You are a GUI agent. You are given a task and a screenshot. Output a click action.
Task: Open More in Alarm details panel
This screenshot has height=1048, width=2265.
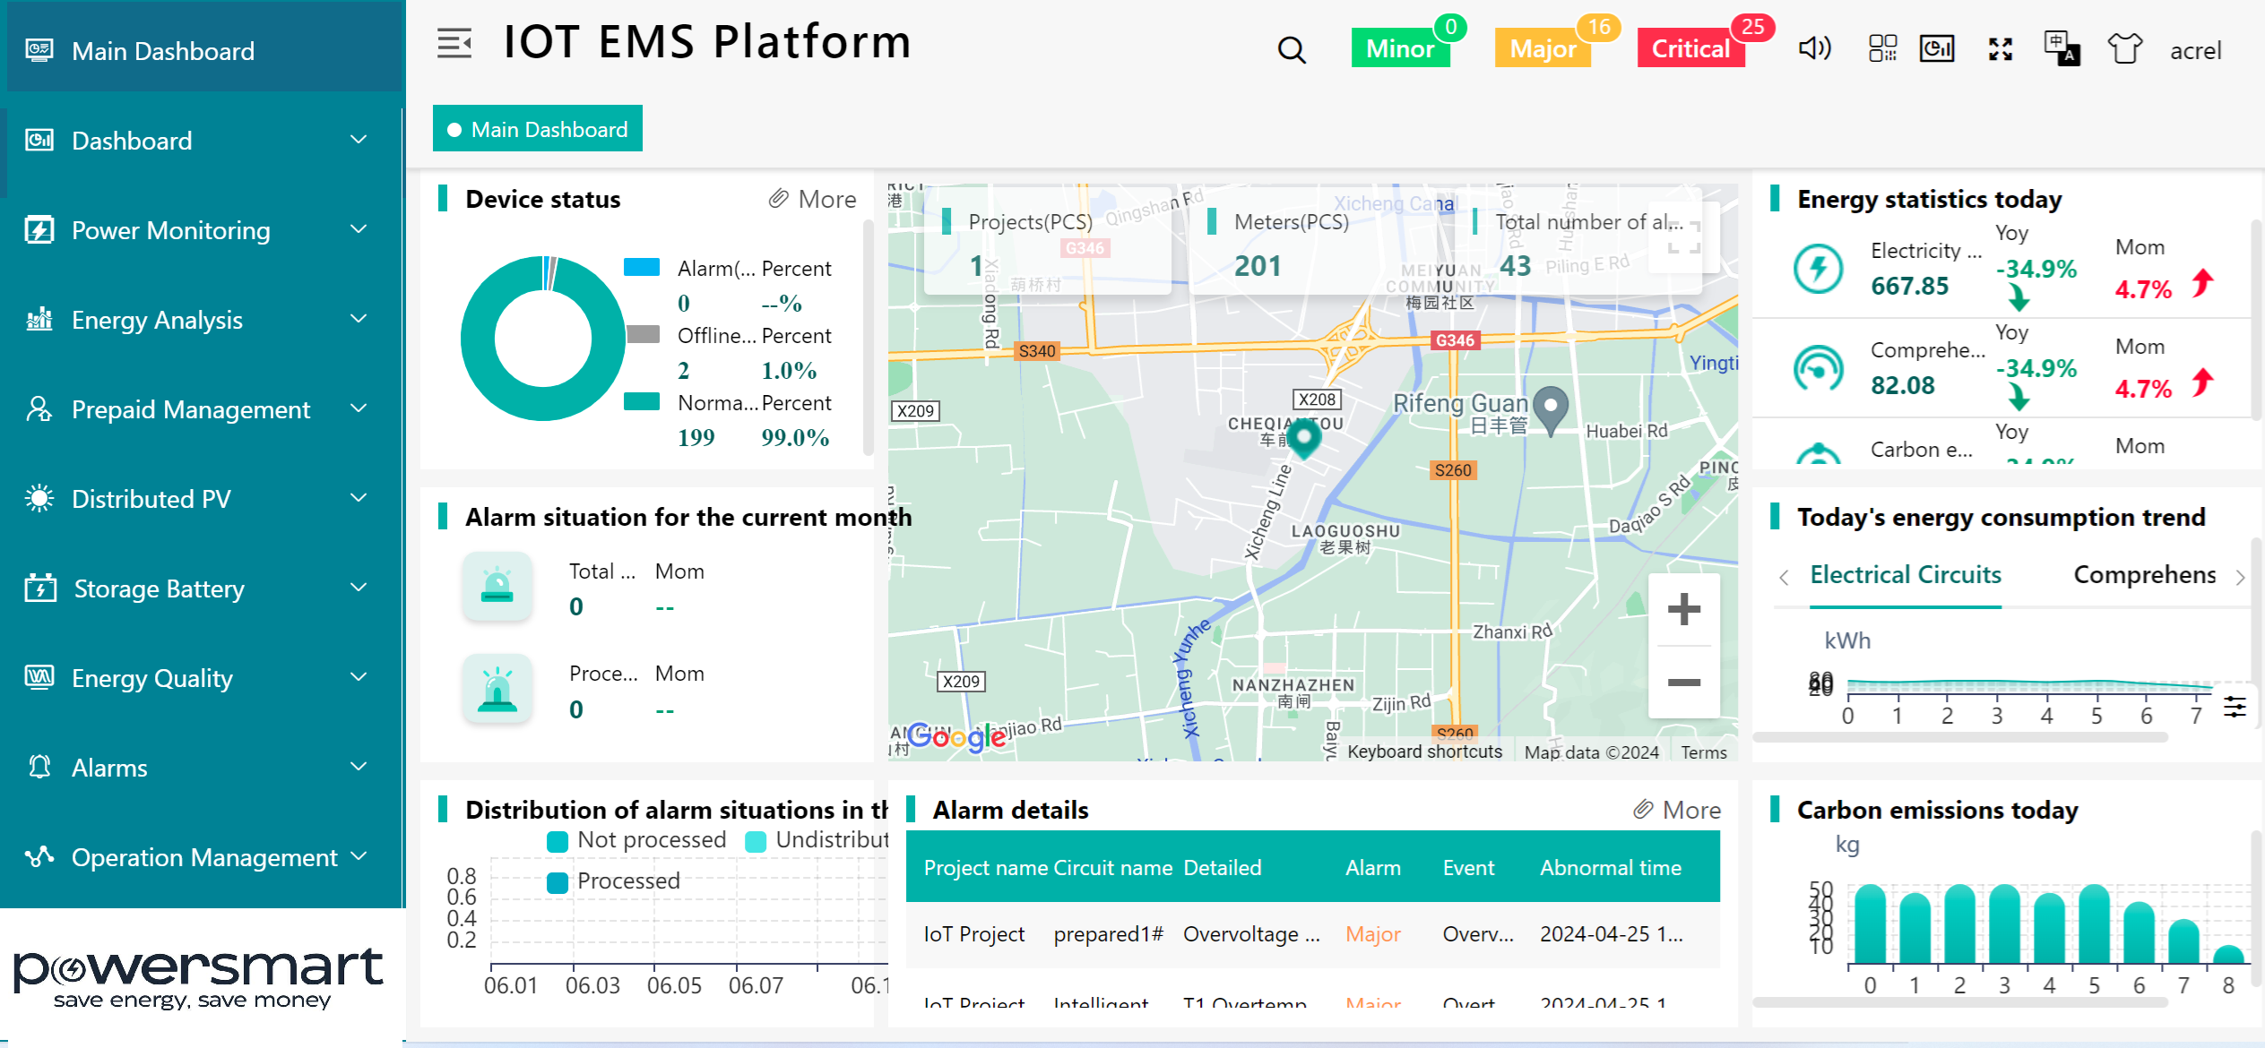pos(1676,810)
